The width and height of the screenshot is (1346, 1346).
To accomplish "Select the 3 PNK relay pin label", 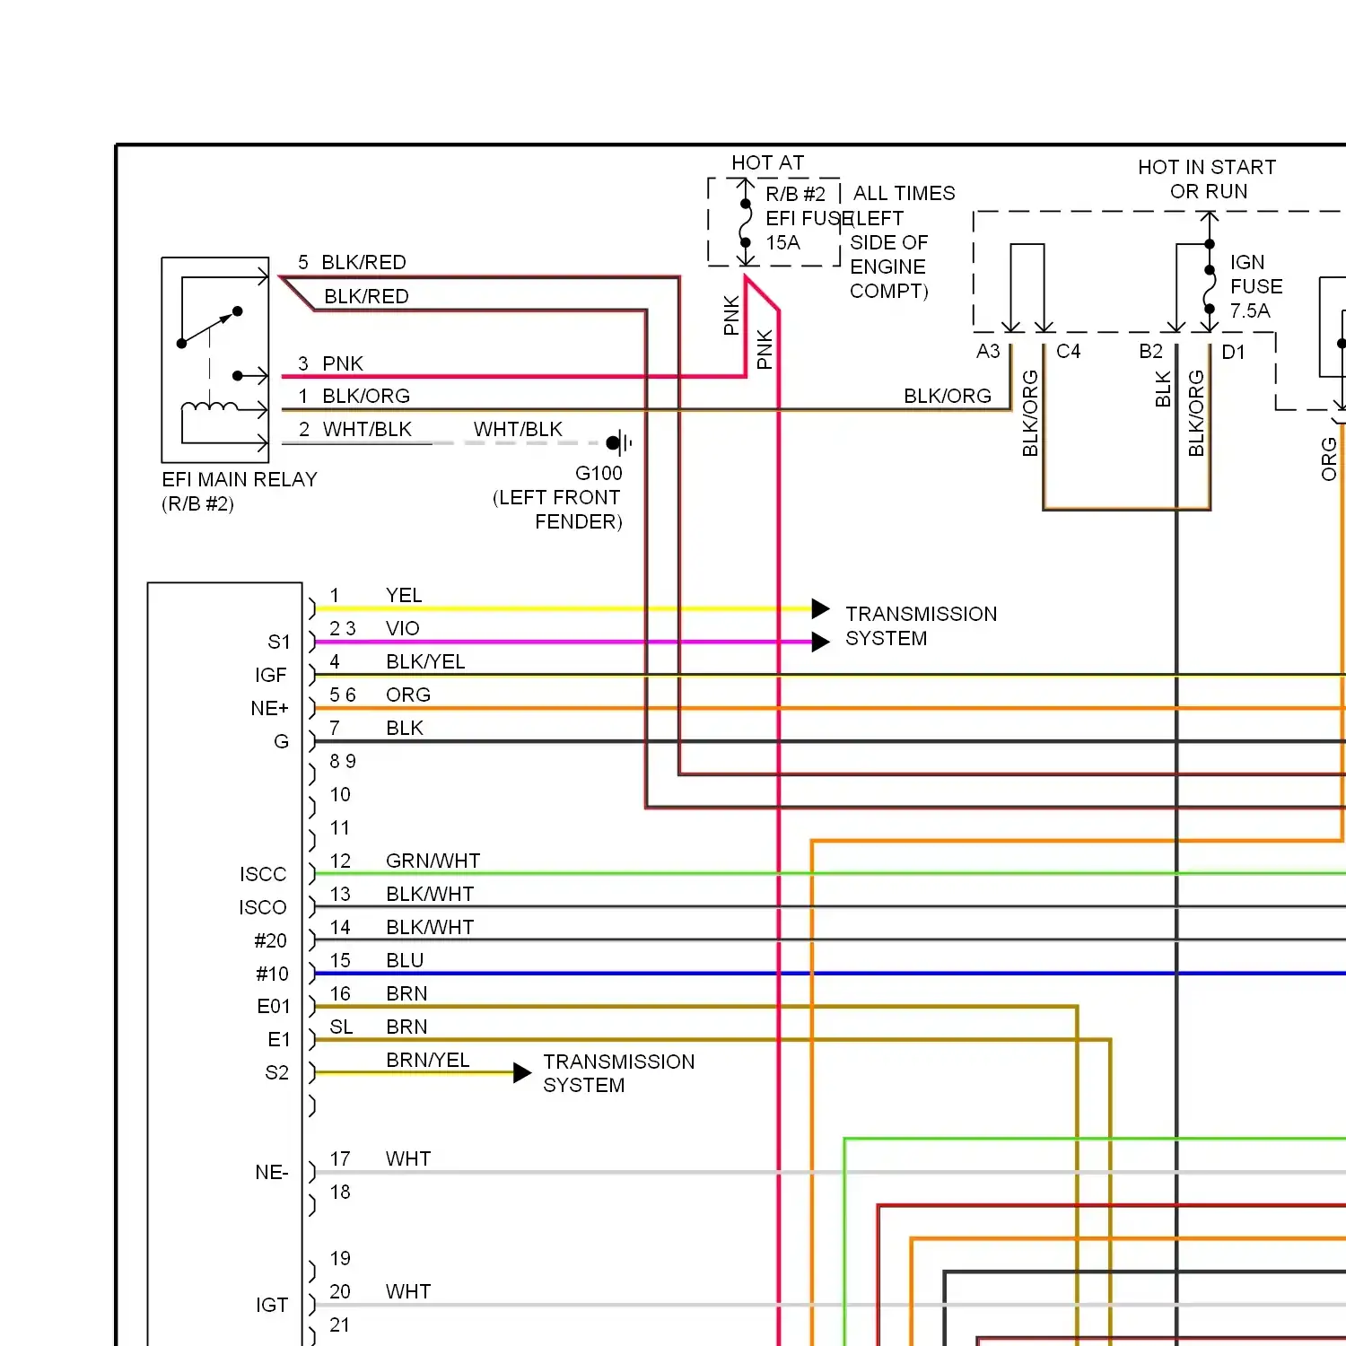I will point(330,363).
